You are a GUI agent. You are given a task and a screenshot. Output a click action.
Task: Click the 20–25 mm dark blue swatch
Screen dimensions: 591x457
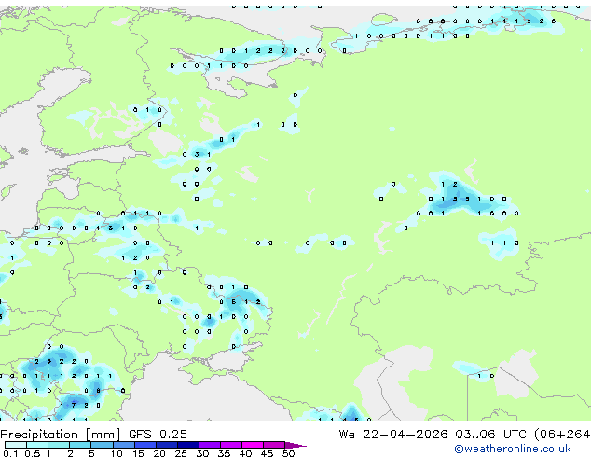166,445
